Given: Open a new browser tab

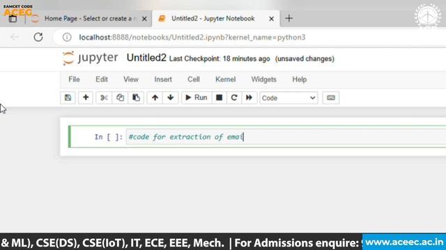Looking at the screenshot, I should pyautogui.click(x=289, y=19).
